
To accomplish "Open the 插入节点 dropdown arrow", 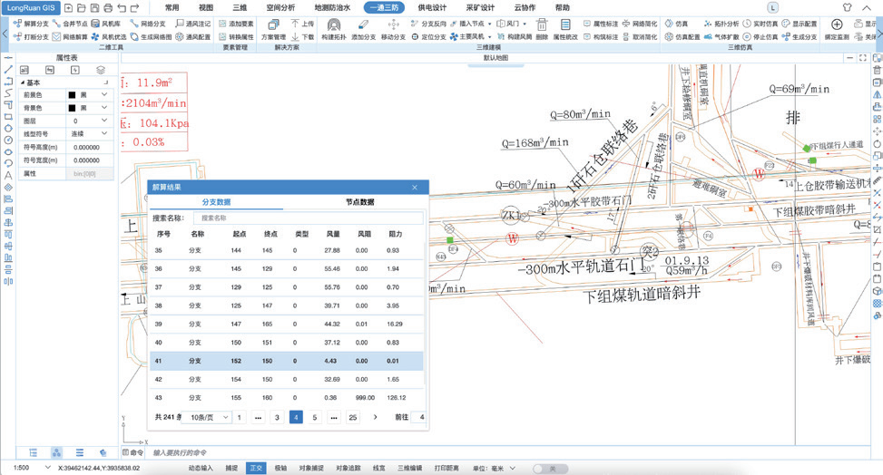I will click(489, 24).
